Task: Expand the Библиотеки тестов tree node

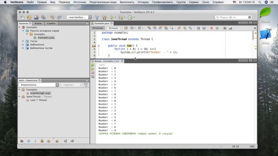Action: point(23,48)
